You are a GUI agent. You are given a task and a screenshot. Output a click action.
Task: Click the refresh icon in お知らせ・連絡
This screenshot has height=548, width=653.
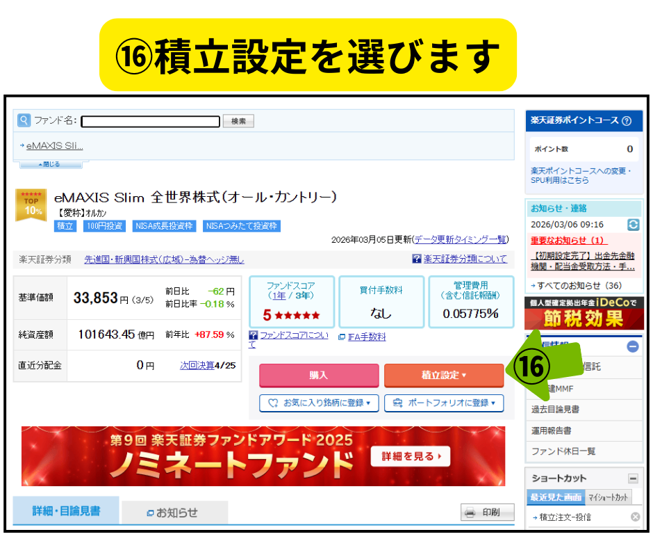(633, 225)
